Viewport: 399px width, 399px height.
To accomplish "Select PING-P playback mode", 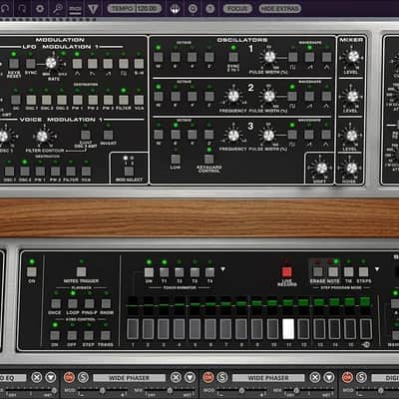I will [89, 303].
